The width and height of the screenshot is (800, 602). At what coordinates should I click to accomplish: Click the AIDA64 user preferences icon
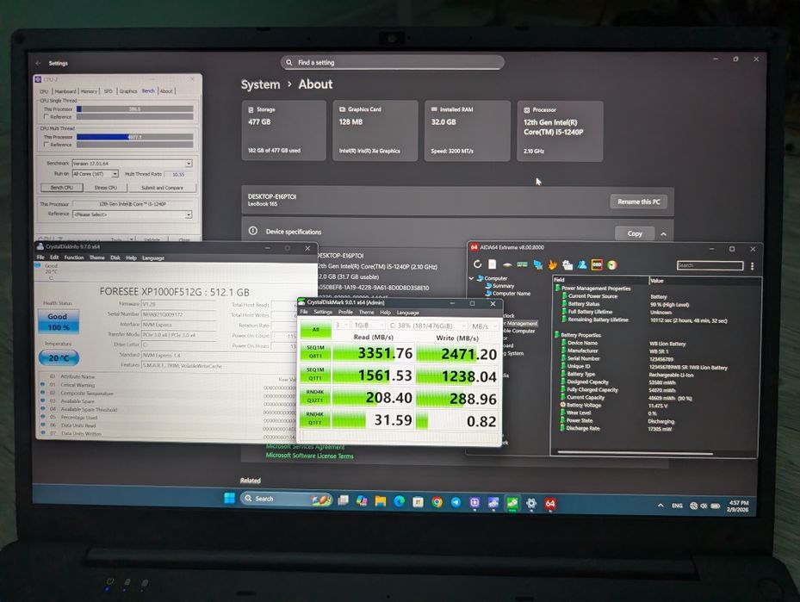(x=582, y=264)
